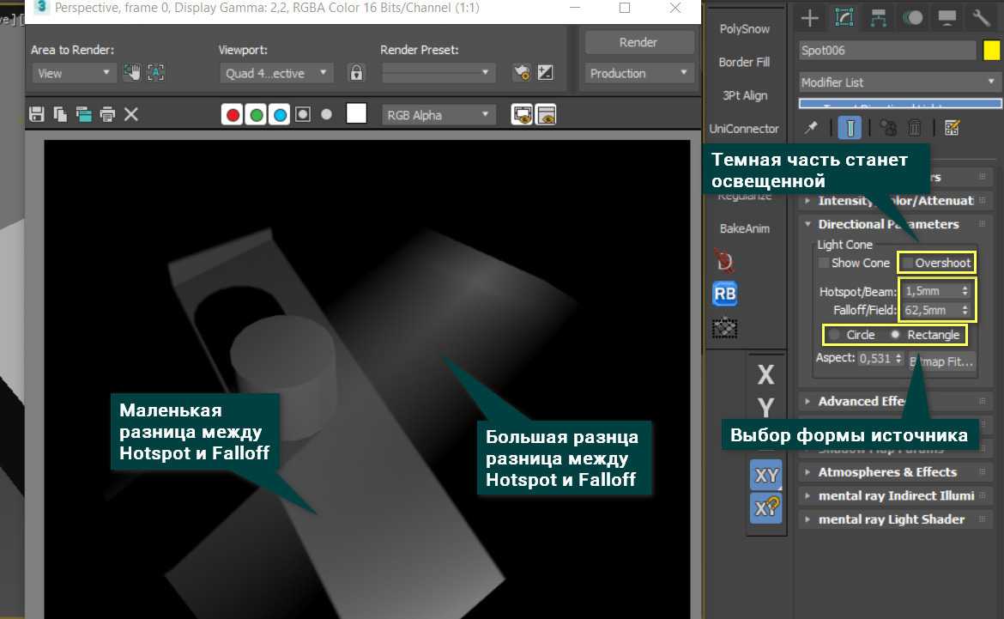Switch to the Create panel tab

809,17
